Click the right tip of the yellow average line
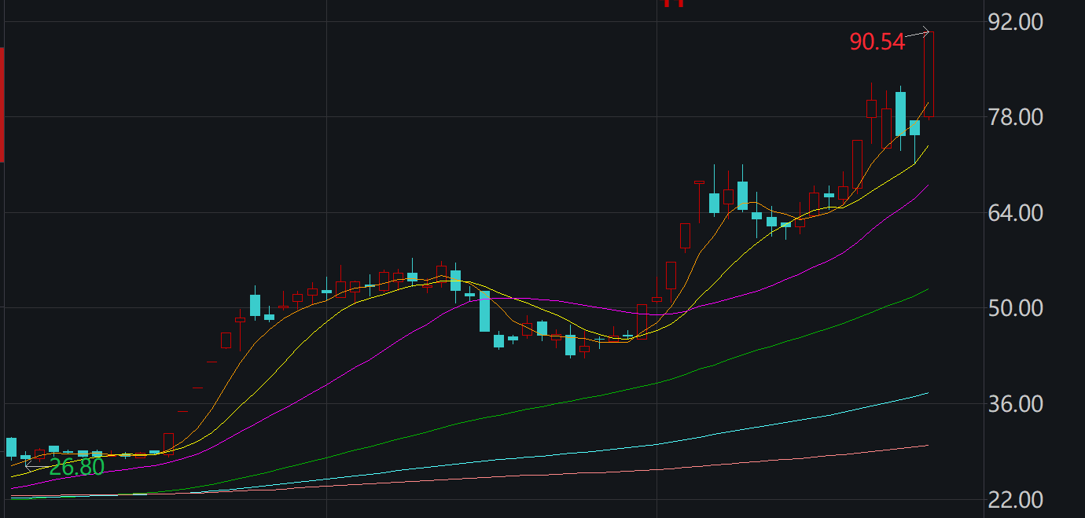 coord(928,145)
